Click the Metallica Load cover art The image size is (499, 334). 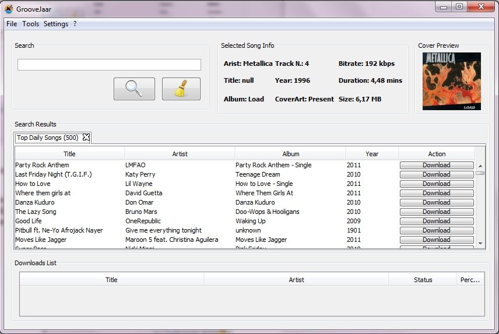point(452,82)
